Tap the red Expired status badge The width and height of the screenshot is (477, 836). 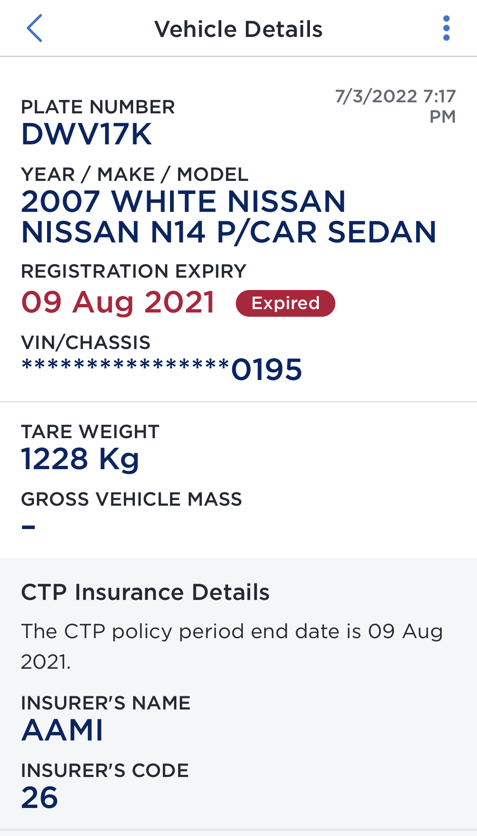click(x=285, y=303)
